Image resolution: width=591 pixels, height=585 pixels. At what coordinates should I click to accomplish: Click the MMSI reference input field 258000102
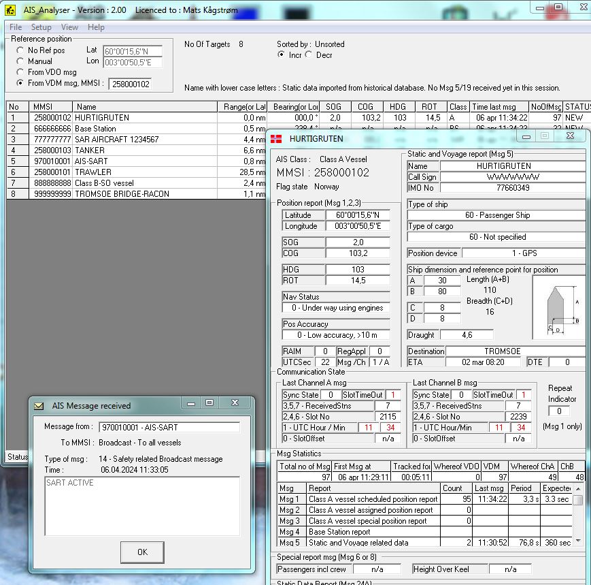[130, 84]
